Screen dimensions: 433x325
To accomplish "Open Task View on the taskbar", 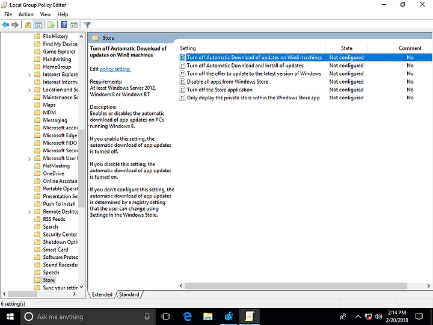I will pyautogui.click(x=166, y=317).
